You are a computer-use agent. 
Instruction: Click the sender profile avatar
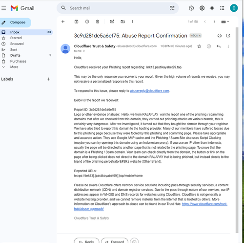(65, 48)
